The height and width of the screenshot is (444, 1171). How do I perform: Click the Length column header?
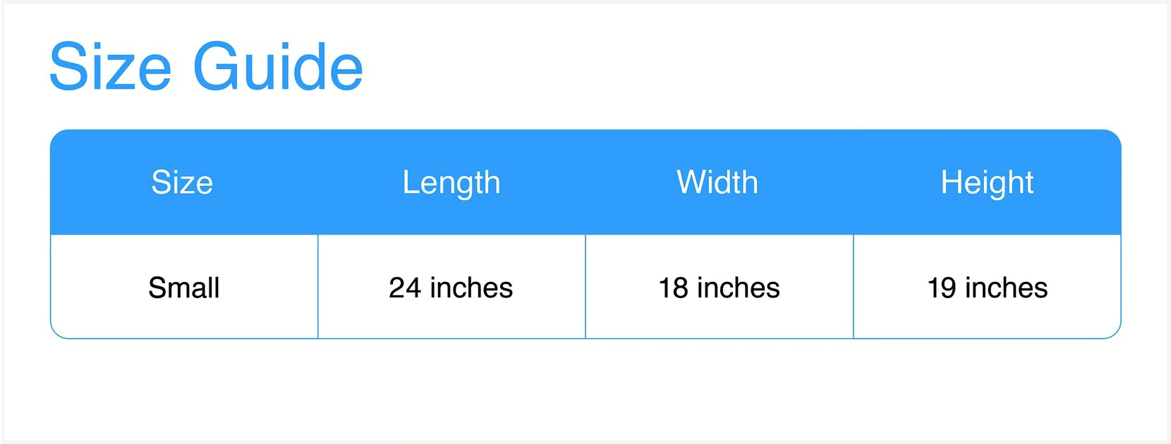pyautogui.click(x=451, y=183)
